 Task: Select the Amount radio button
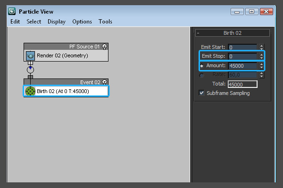tap(202, 66)
